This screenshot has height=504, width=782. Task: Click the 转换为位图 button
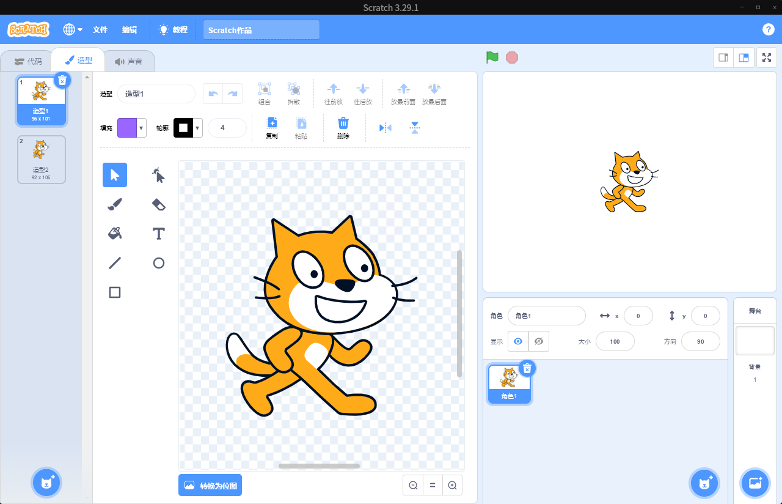[210, 485]
